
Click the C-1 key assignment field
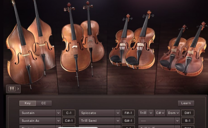pos(69,113)
